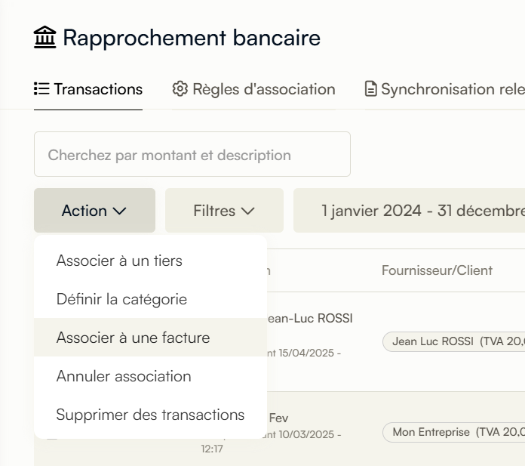Expand the Filtres dropdown
525x466 pixels.
click(224, 211)
